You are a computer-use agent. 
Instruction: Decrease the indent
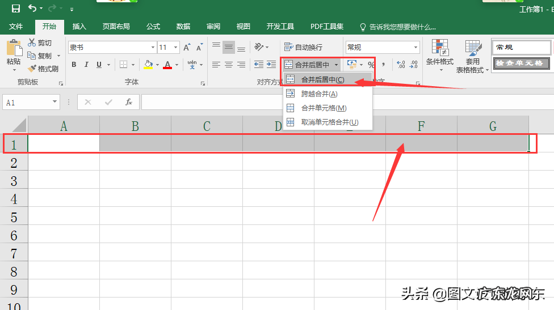pos(259,65)
